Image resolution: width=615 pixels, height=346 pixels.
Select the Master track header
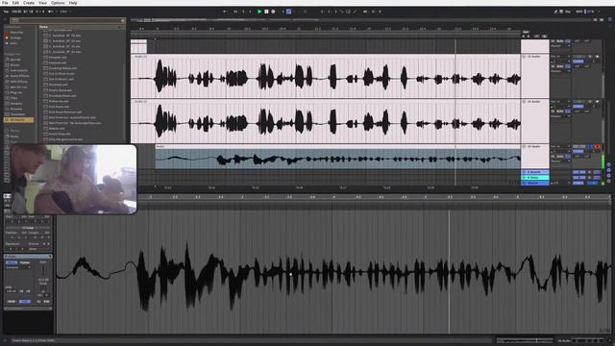(535, 184)
